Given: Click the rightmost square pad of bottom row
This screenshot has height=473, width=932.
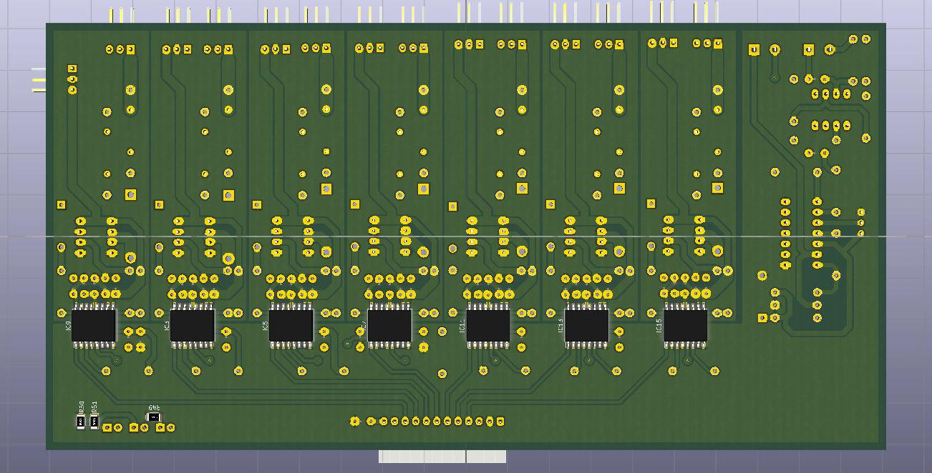Looking at the screenshot, I should coord(500,422).
